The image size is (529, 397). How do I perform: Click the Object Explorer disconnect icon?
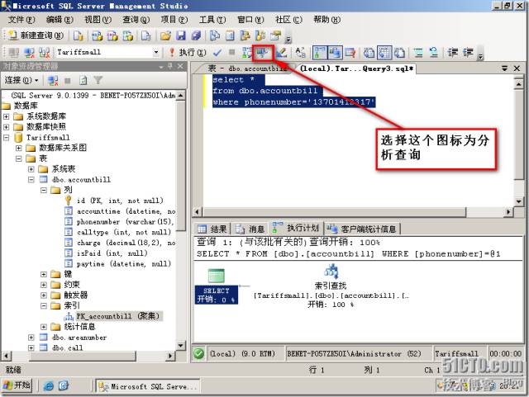[x=53, y=80]
